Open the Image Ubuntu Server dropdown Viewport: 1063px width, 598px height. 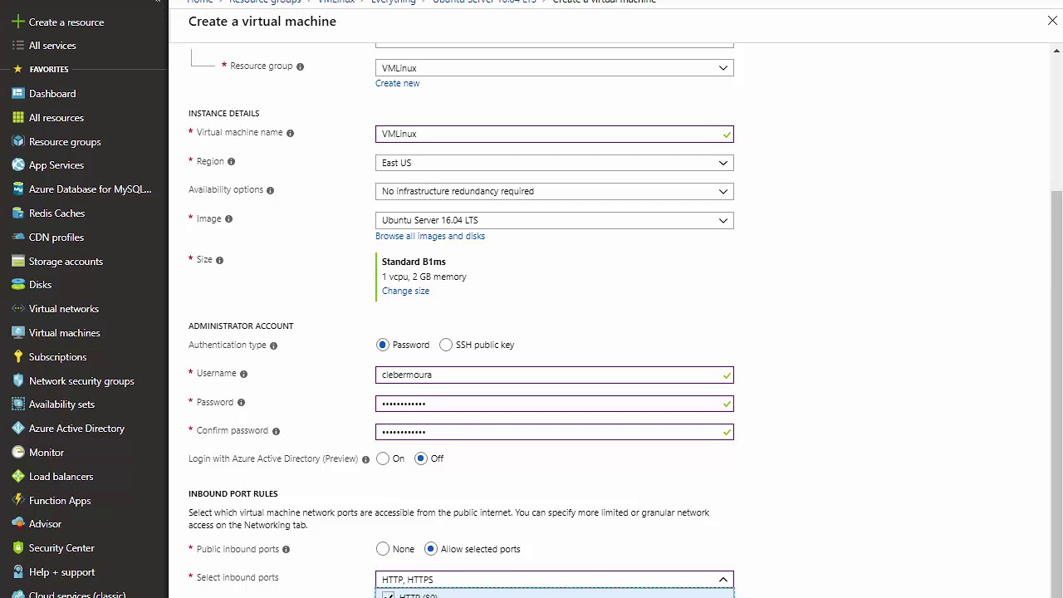point(554,220)
